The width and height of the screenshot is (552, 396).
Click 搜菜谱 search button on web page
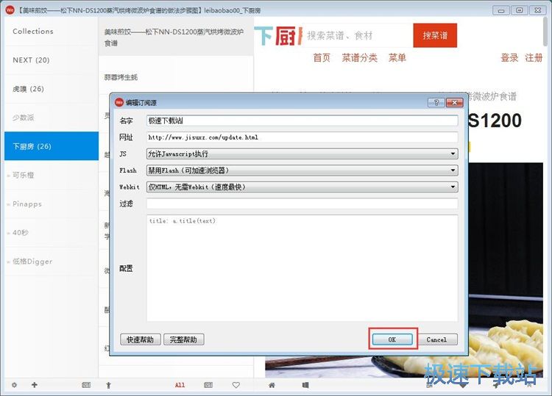coord(435,35)
